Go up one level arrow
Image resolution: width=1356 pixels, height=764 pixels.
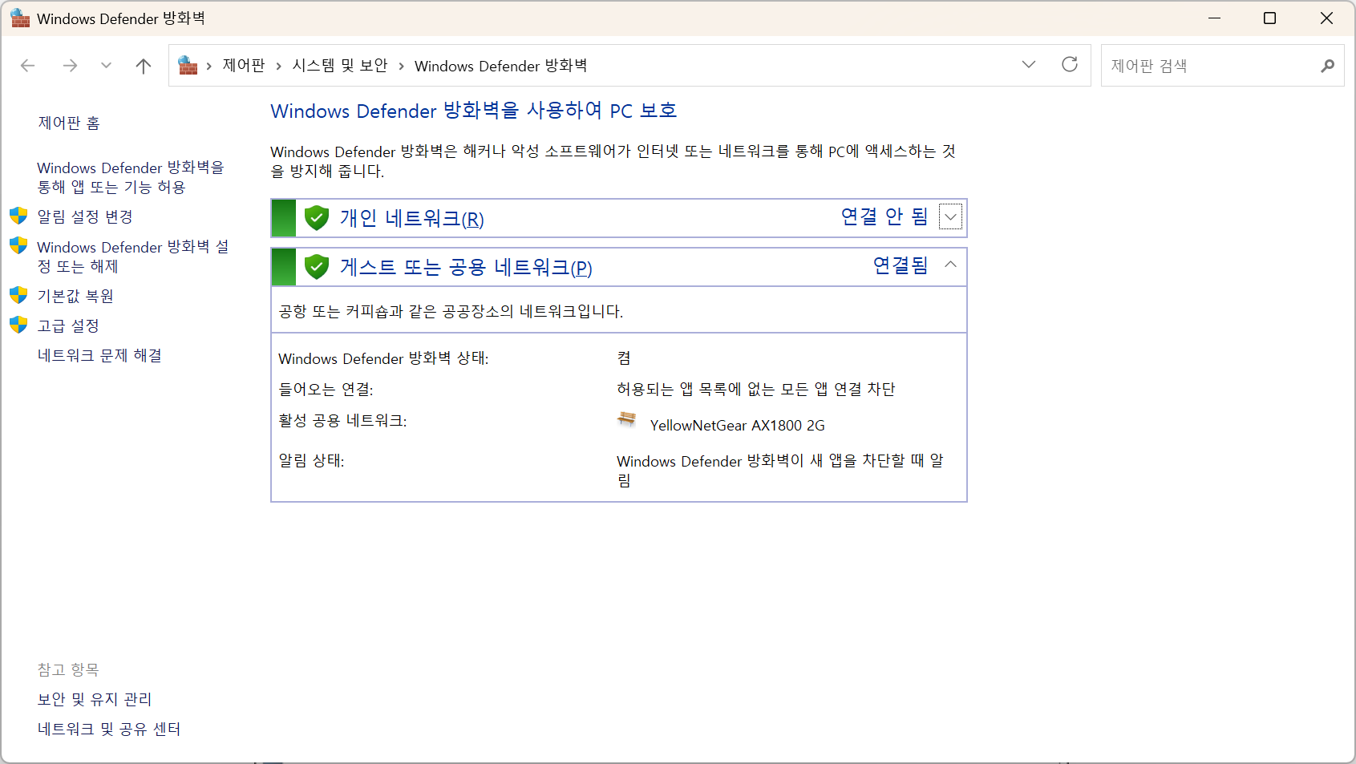click(144, 66)
